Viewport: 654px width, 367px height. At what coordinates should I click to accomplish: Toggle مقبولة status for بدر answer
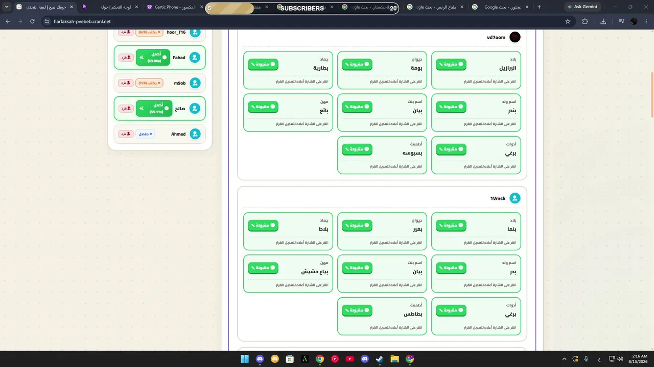[x=451, y=268]
